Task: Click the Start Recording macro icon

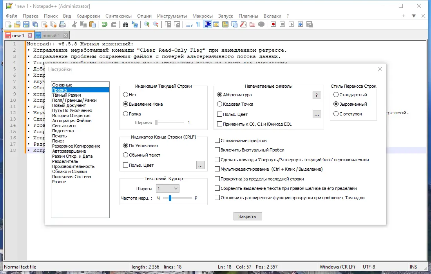Action: (x=273, y=24)
